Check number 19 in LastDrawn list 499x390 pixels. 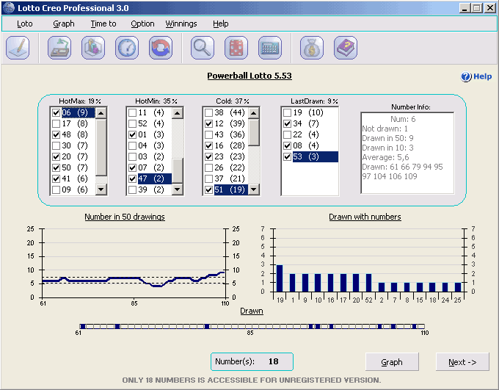pyautogui.click(x=287, y=112)
